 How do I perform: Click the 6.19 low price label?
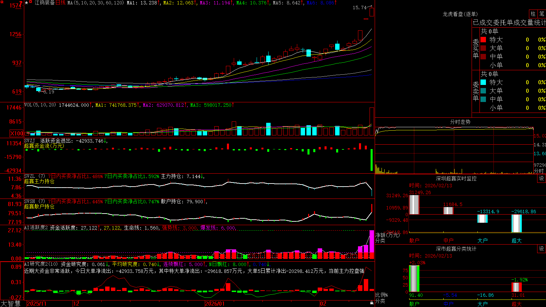[49, 92]
